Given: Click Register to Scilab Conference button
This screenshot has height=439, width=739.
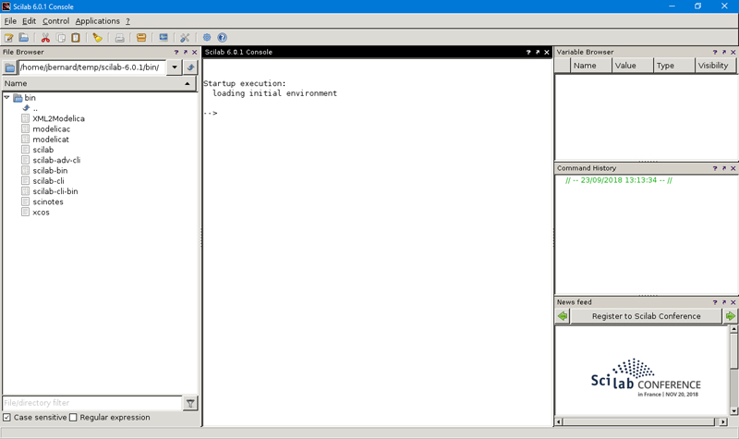Looking at the screenshot, I should pyautogui.click(x=646, y=316).
